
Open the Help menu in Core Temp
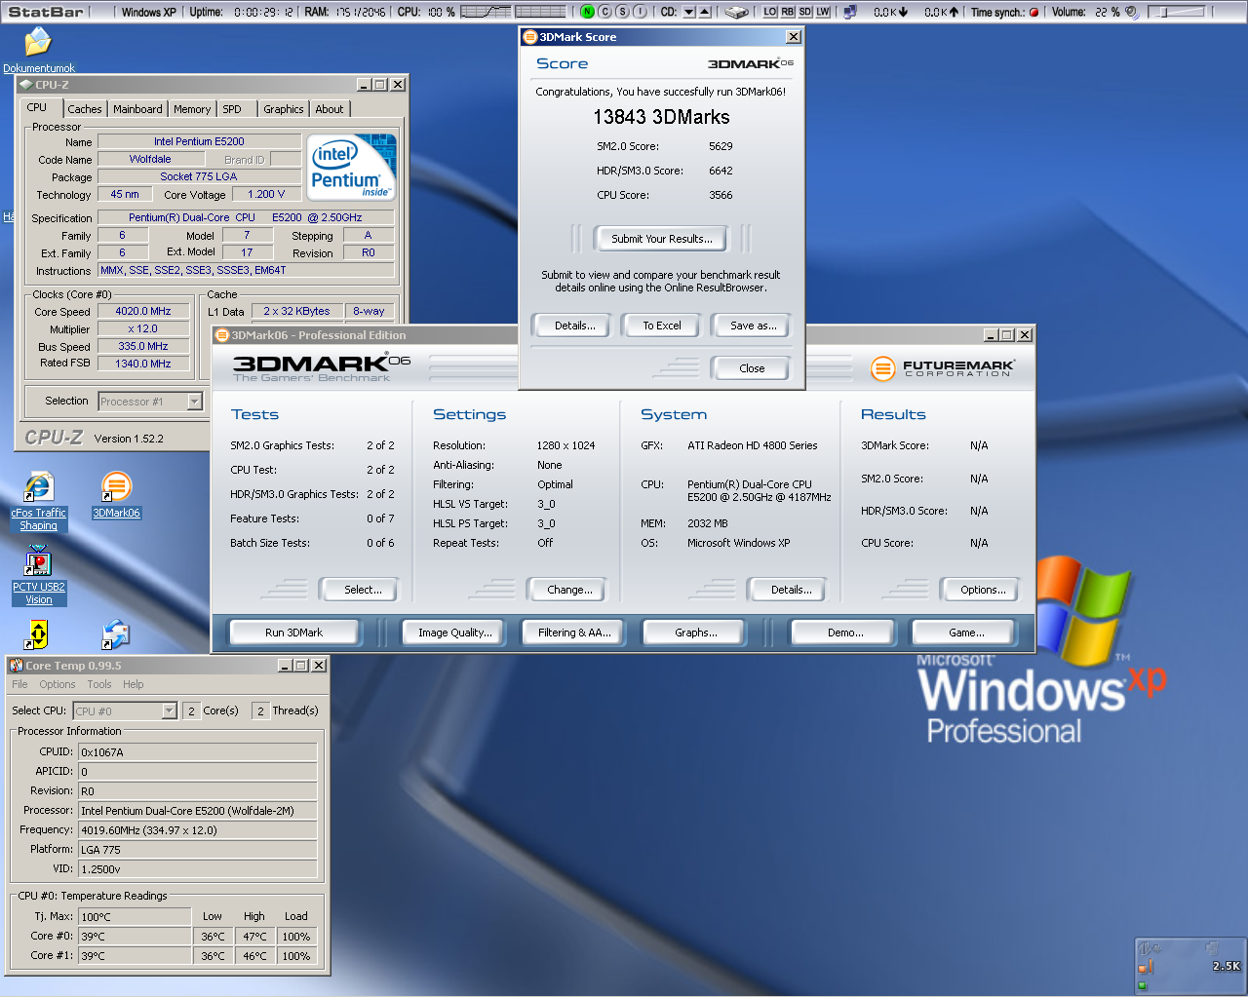(x=134, y=684)
